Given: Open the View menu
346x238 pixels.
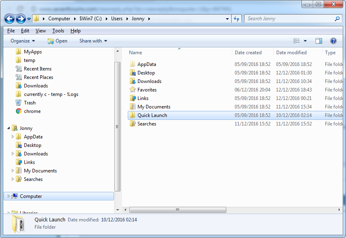Looking at the screenshot, I should [41, 31].
